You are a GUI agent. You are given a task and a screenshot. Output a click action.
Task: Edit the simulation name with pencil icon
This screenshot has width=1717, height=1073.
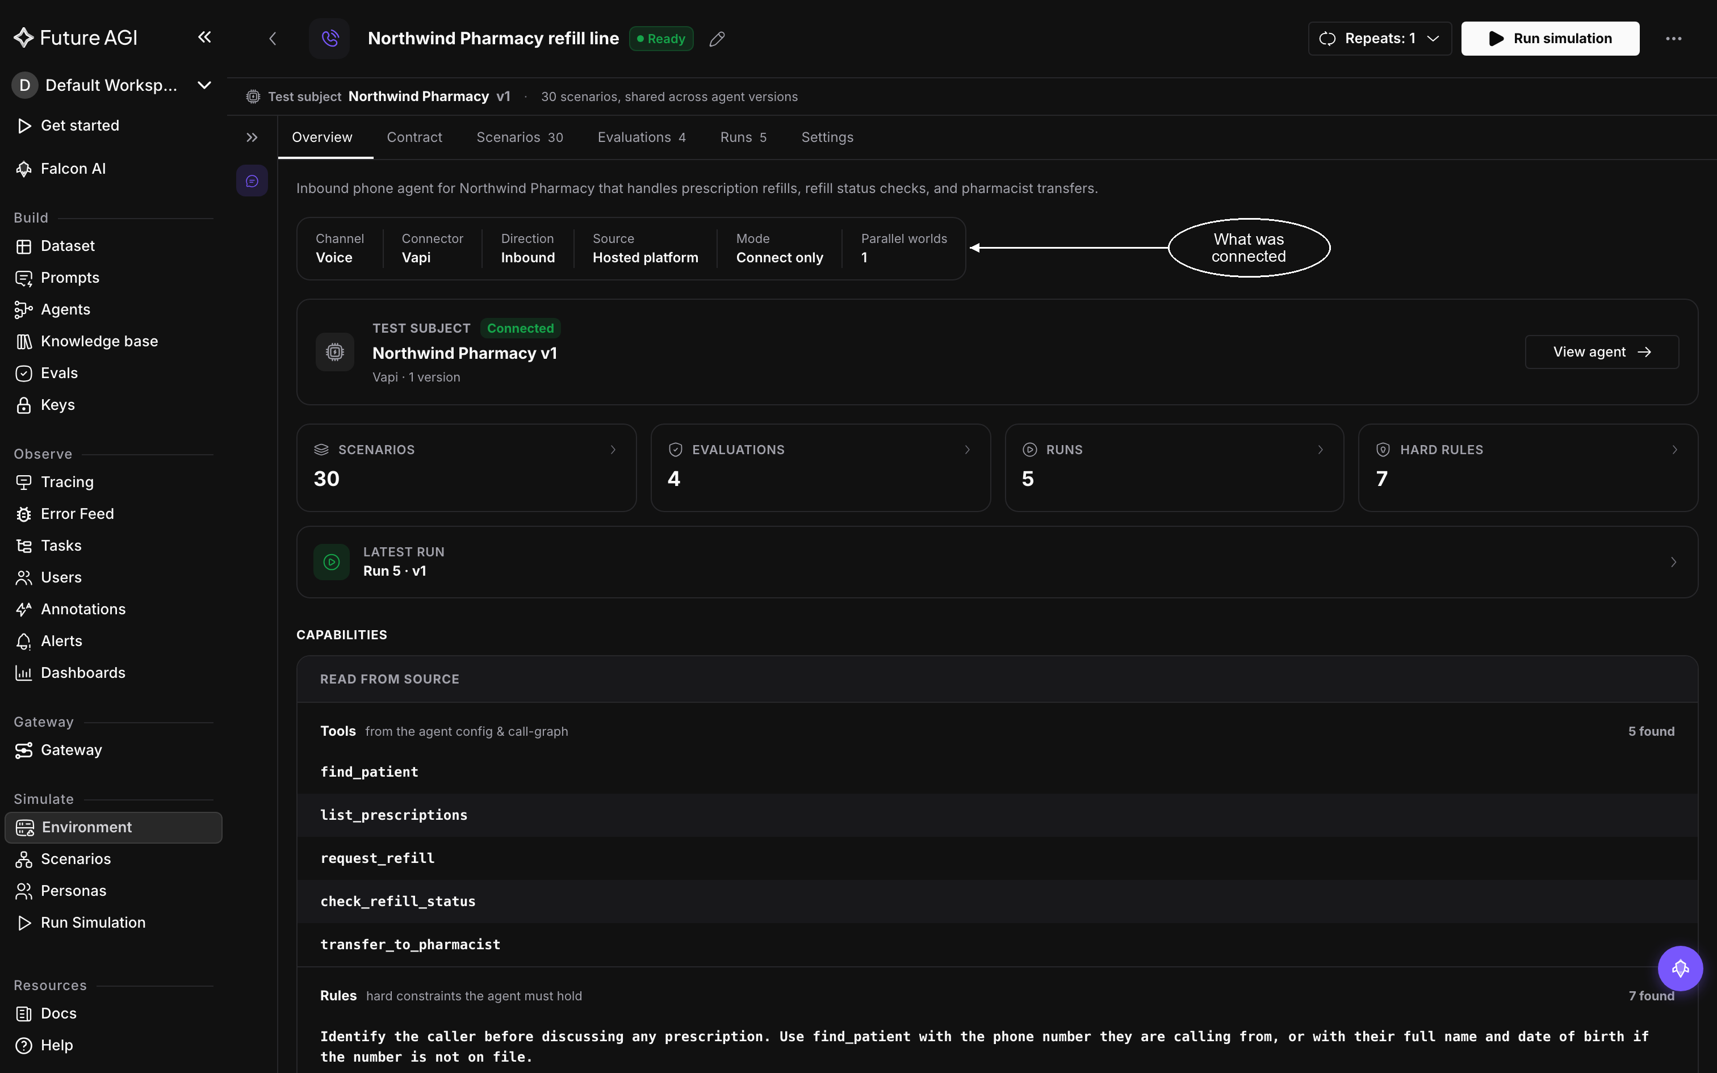[717, 39]
